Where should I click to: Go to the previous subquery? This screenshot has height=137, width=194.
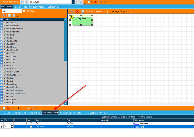click(27, 2)
